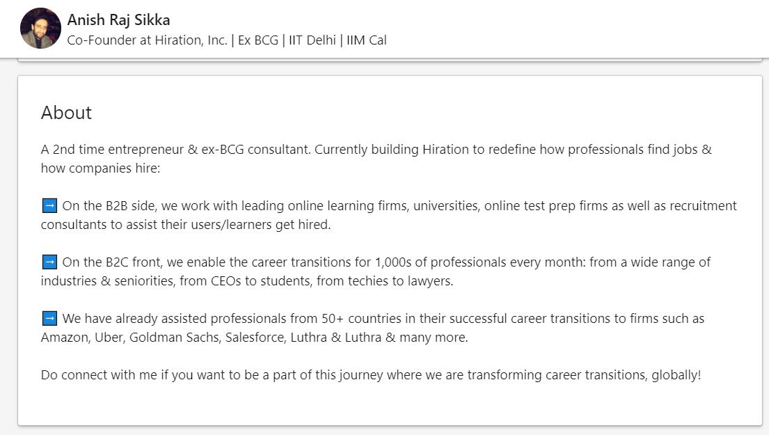Click the arrow icon before "We have already"
769x435 pixels.
coord(49,319)
